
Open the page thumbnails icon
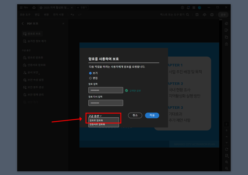click(x=227, y=37)
